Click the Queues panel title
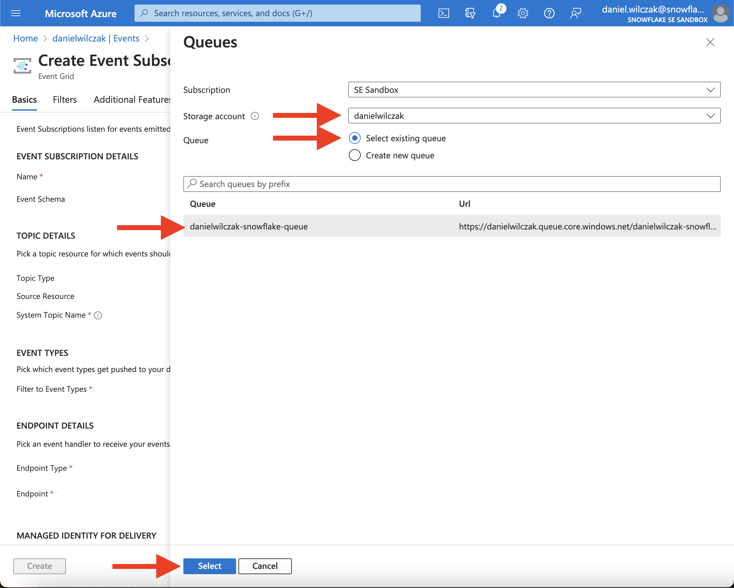This screenshot has height=588, width=734. 210,42
